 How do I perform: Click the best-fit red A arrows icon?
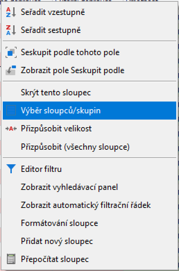(11, 129)
